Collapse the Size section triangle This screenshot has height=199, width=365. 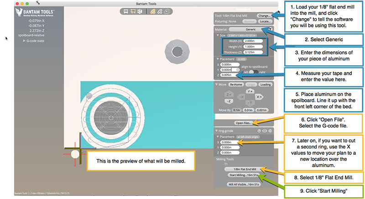pyautogui.click(x=218, y=36)
